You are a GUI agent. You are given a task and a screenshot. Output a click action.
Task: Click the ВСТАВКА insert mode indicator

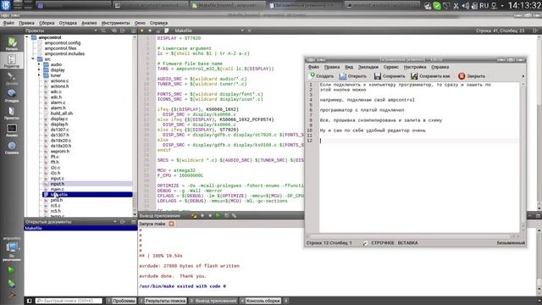tap(407, 243)
